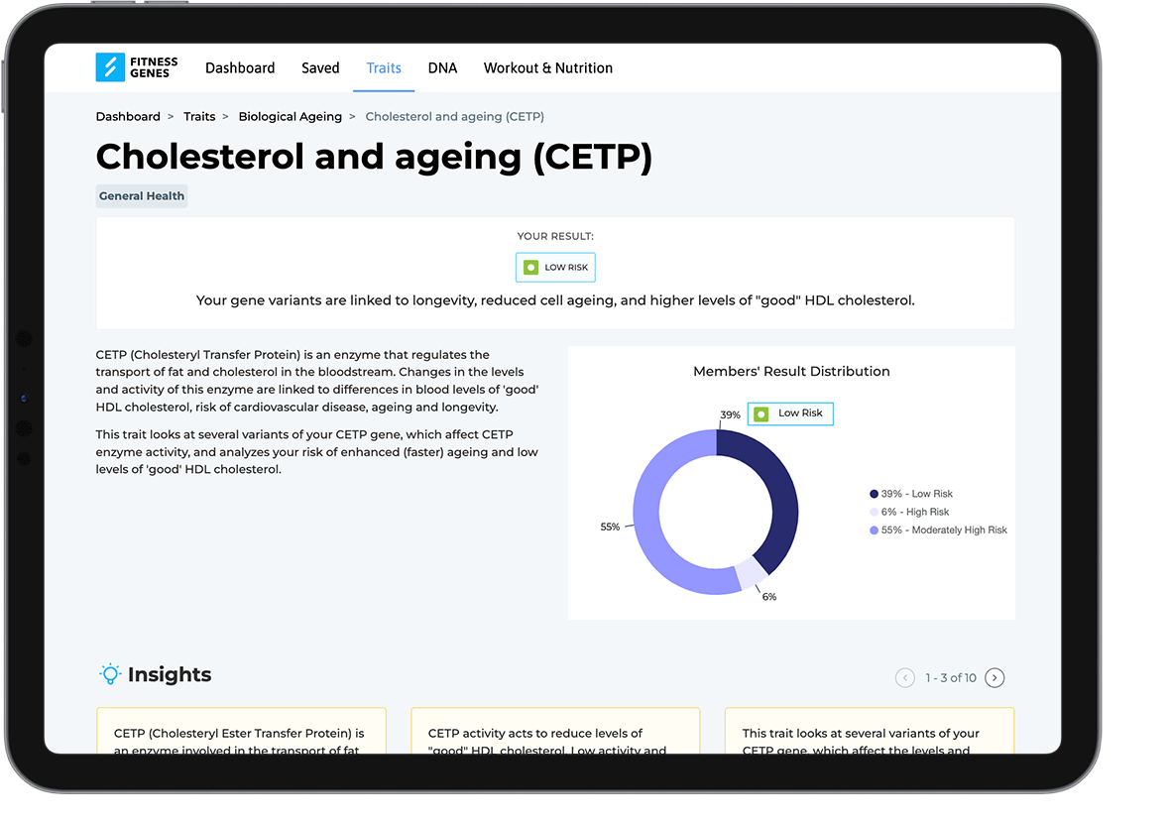Open Workout & Nutrition section
Viewport: 1170px width, 824px height.
[x=547, y=68]
